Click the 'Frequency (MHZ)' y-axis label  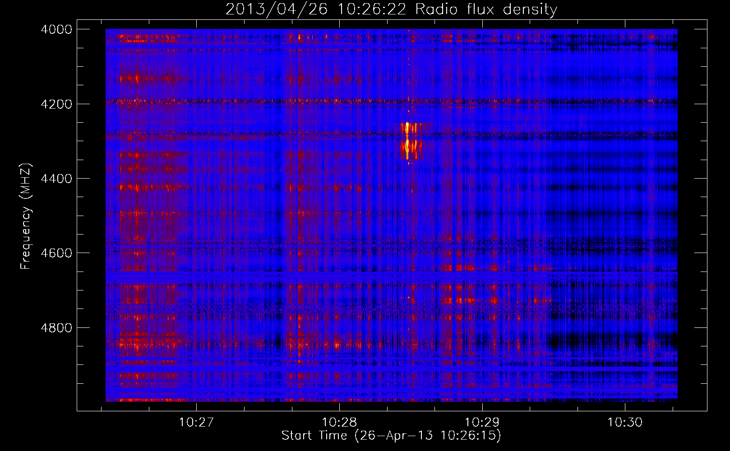26,216
